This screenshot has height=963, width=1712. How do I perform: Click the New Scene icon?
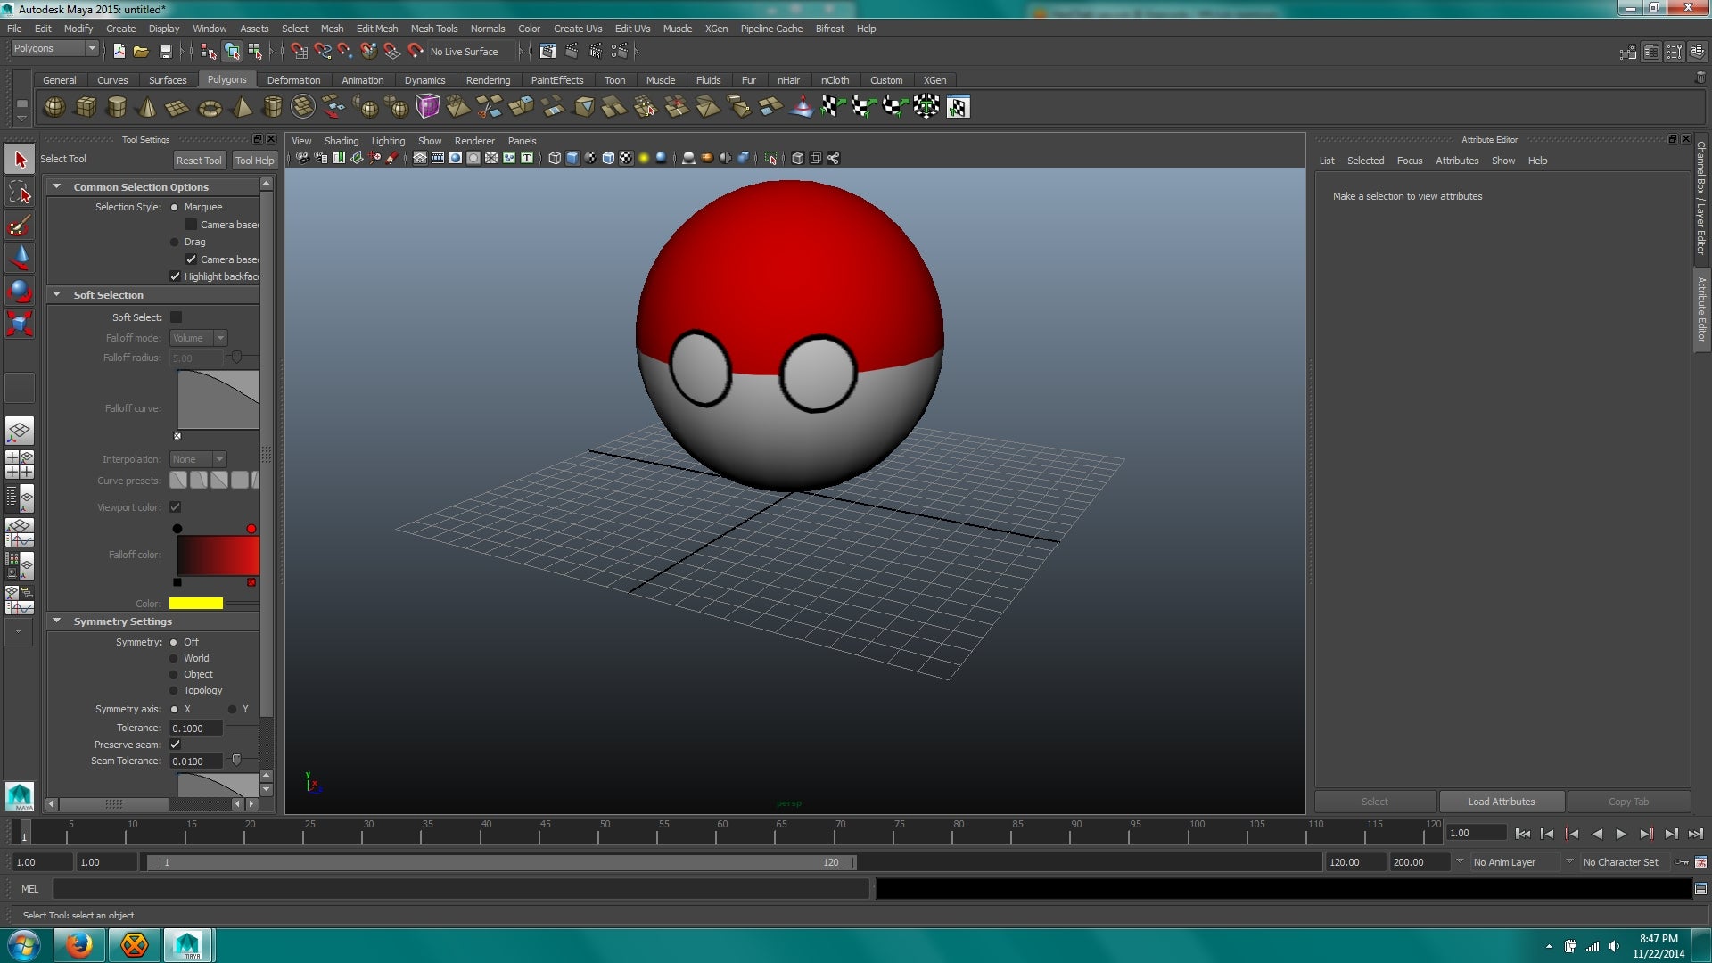coord(119,52)
